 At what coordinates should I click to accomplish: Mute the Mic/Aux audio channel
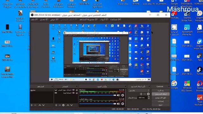118,95
